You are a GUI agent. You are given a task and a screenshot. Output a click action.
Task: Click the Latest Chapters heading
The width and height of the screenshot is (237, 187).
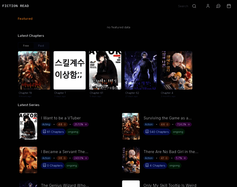[x=31, y=36]
